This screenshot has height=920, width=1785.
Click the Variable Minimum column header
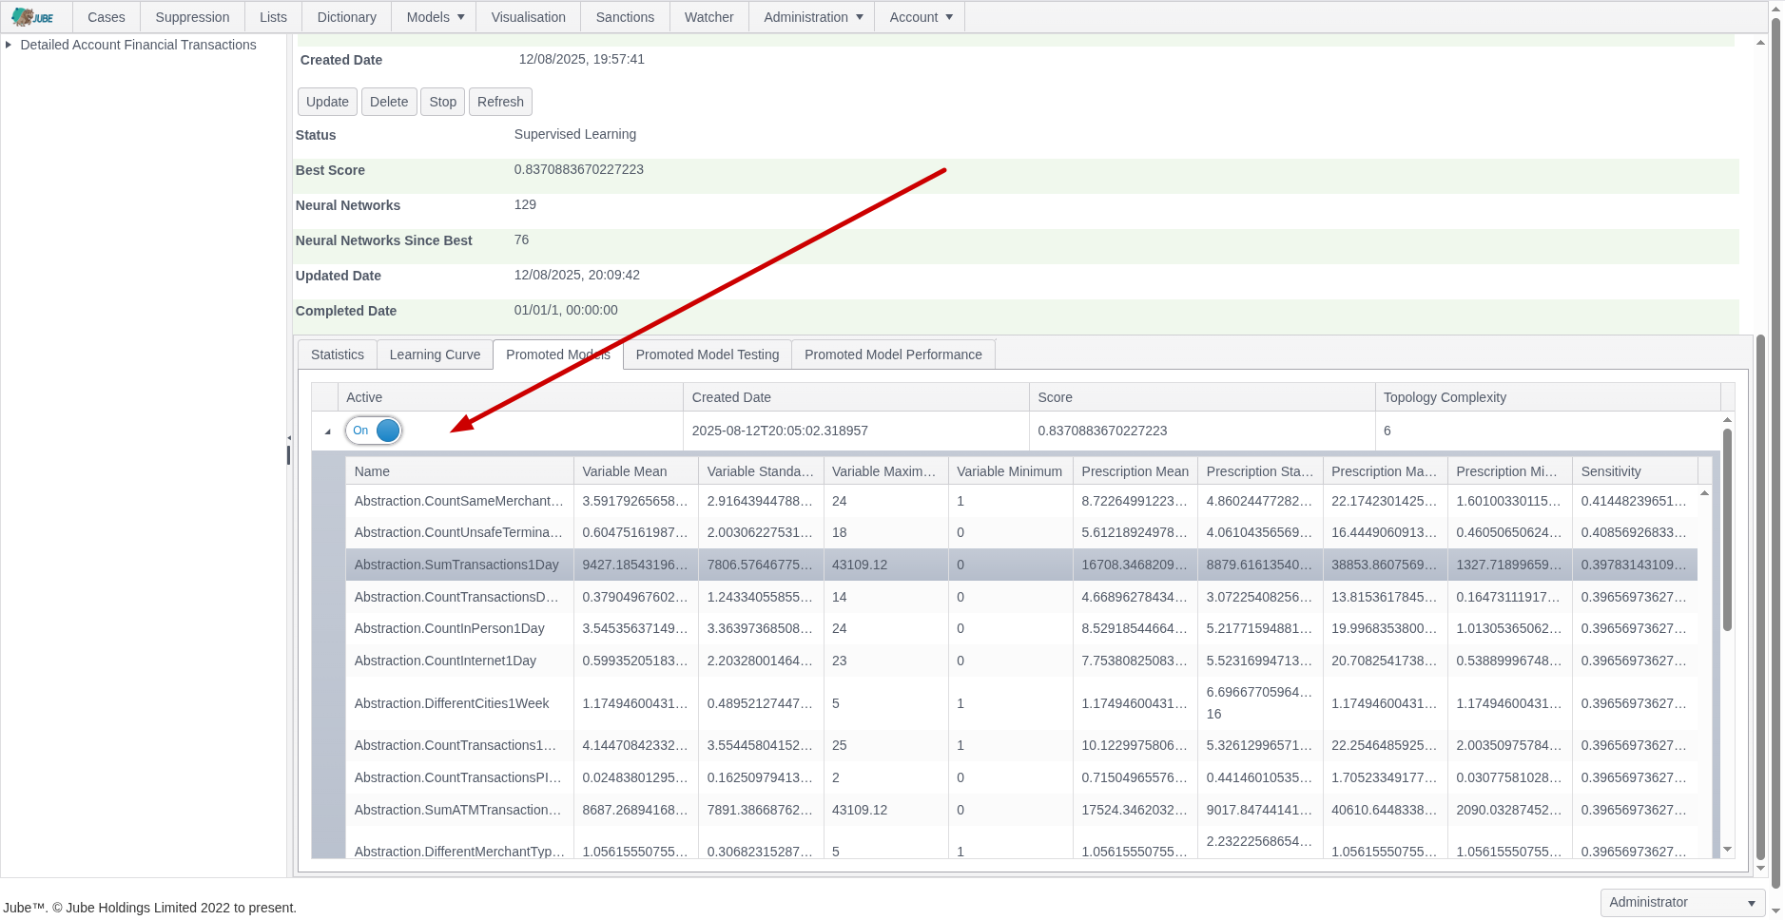1011,471
